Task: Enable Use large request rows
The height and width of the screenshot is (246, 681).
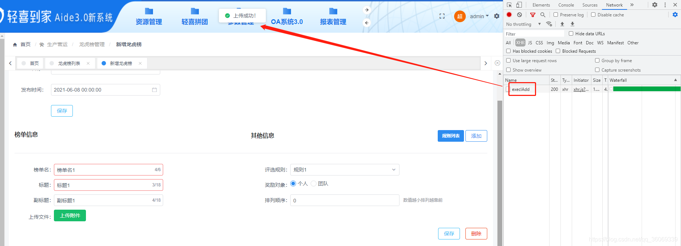Action: pyautogui.click(x=508, y=60)
